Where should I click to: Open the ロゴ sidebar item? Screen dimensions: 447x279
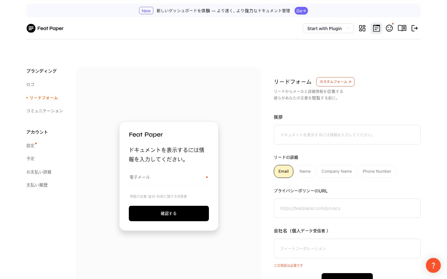pos(30,84)
